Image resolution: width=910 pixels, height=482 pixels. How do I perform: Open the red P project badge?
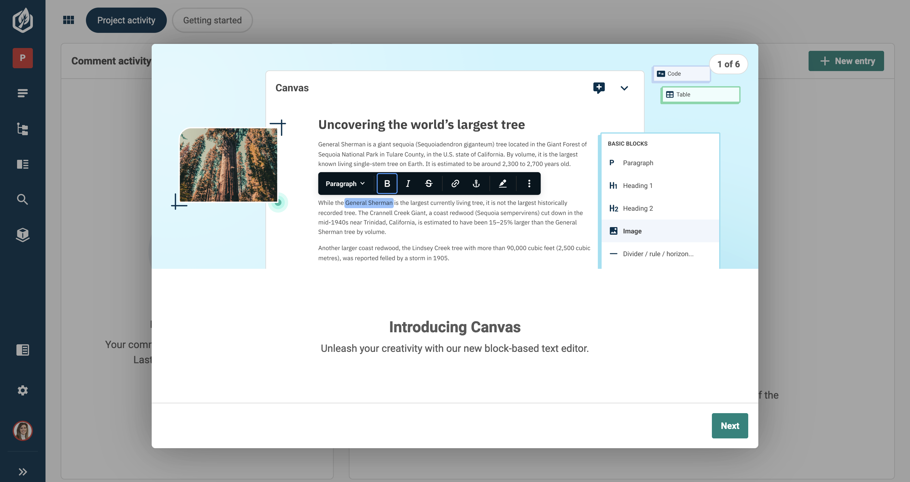tap(23, 58)
